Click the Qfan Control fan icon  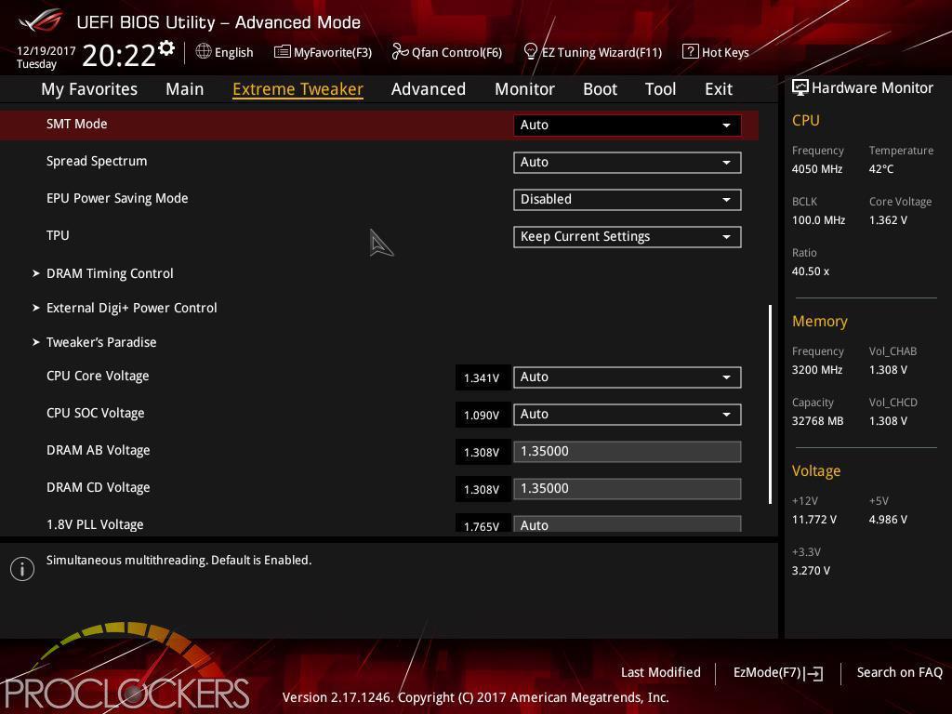[x=400, y=52]
